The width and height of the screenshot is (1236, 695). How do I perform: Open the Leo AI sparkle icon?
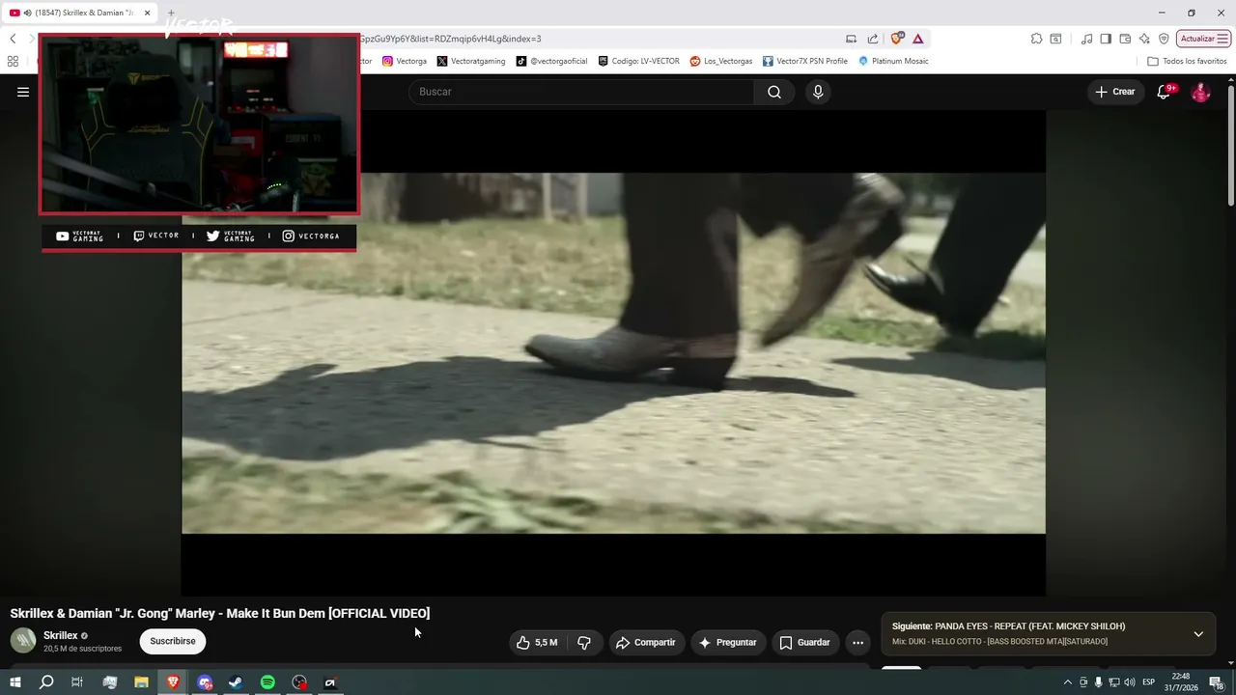tap(1144, 39)
